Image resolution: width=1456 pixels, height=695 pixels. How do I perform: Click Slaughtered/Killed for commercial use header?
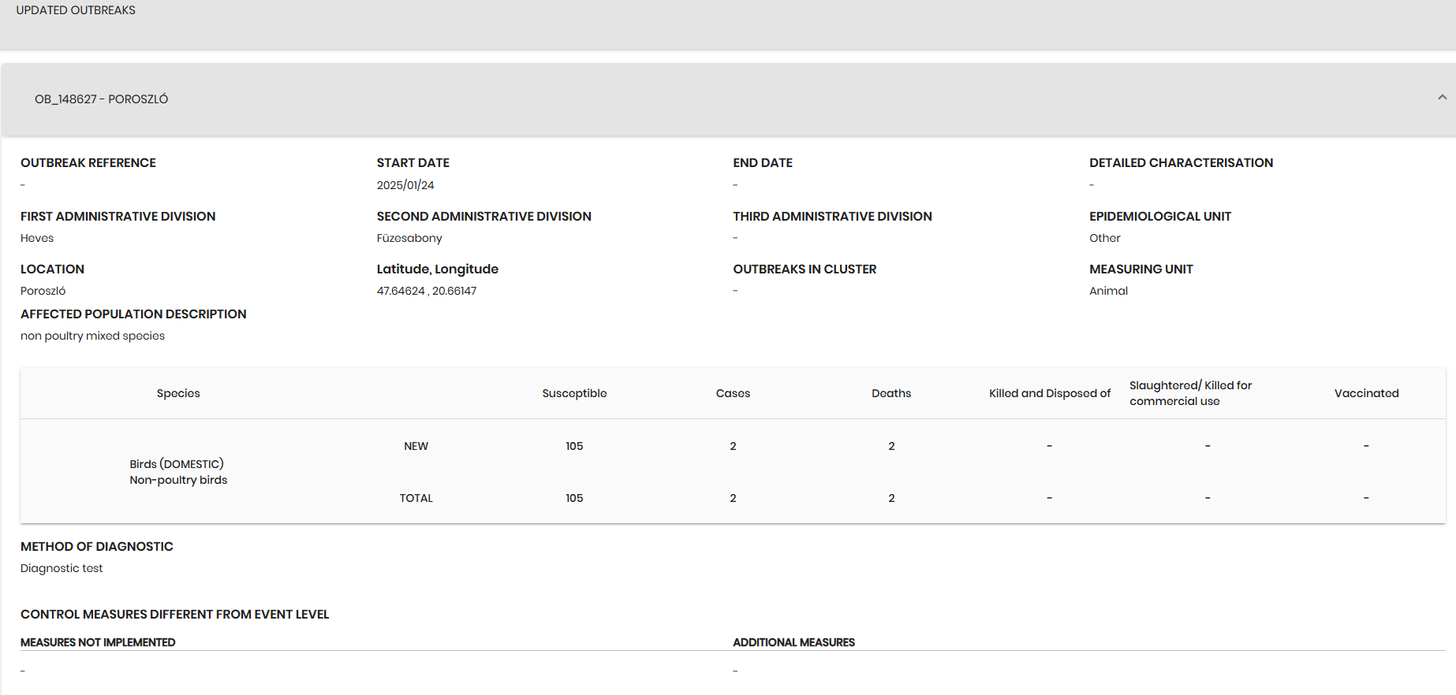tap(1190, 393)
